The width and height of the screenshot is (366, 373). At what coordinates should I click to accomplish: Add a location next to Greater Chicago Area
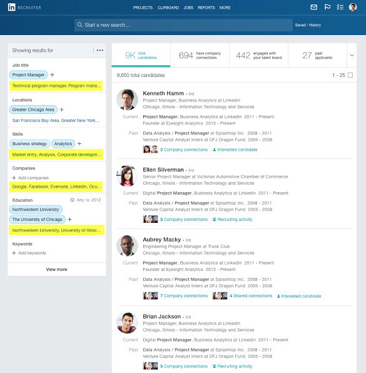(x=61, y=110)
